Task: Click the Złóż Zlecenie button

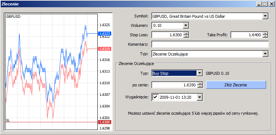Action: (236, 85)
